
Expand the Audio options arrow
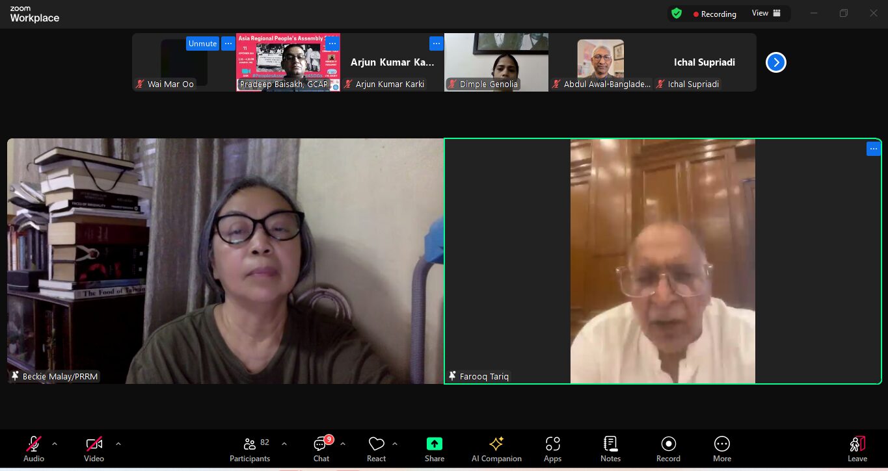pyautogui.click(x=55, y=444)
